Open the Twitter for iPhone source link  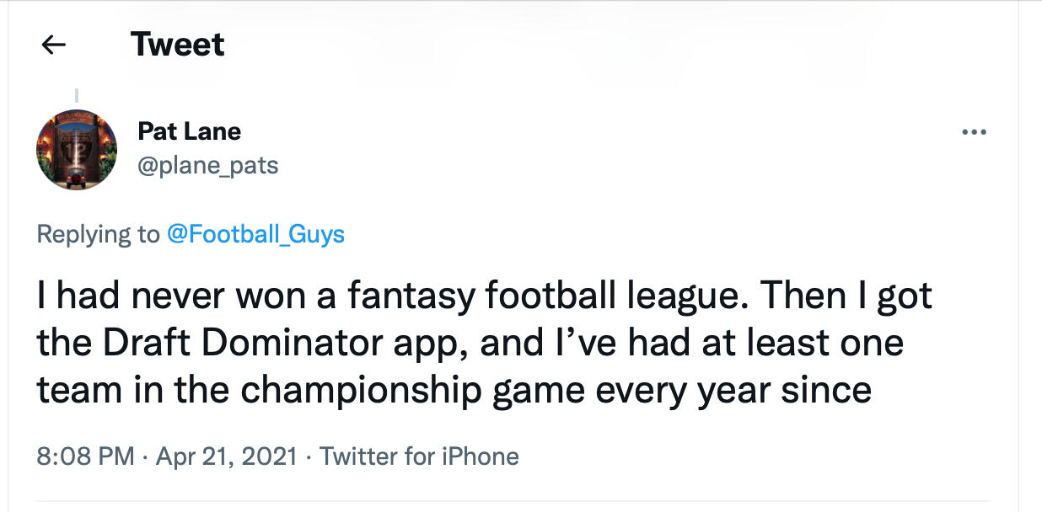point(420,456)
